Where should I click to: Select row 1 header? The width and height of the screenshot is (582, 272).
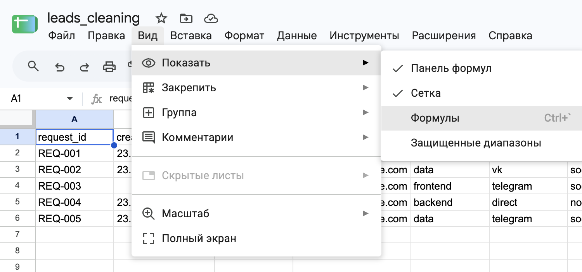tap(17, 137)
